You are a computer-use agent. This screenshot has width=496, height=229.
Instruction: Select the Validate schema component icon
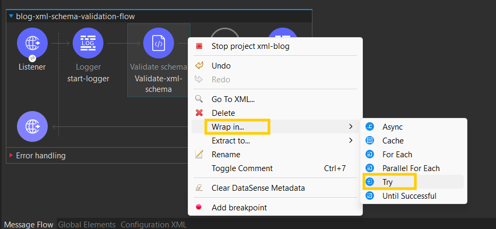pyautogui.click(x=158, y=43)
